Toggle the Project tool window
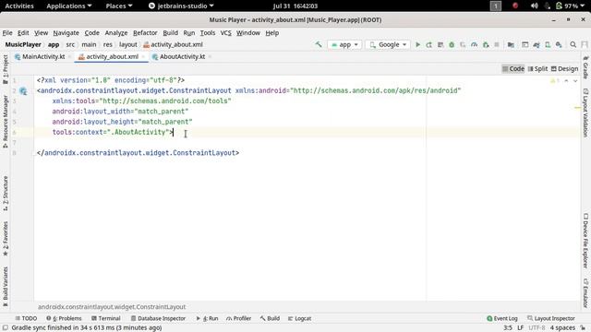This screenshot has height=332, width=591. (x=6, y=69)
